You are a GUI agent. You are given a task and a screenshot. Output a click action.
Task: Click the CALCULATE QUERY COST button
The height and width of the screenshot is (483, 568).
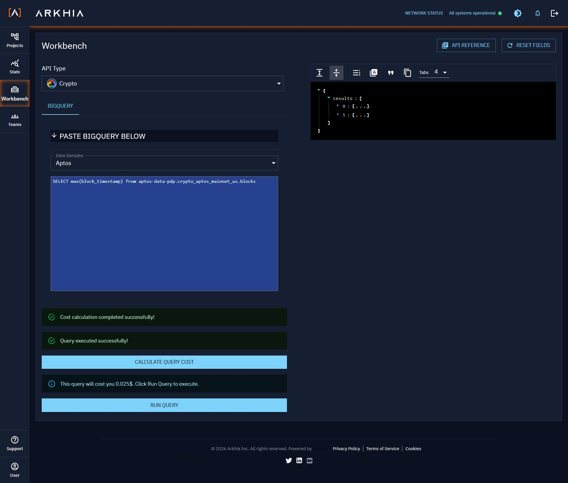coord(164,362)
